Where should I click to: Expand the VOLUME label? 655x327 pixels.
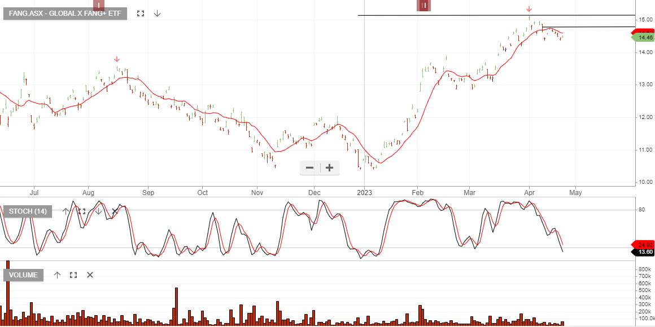click(x=23, y=275)
